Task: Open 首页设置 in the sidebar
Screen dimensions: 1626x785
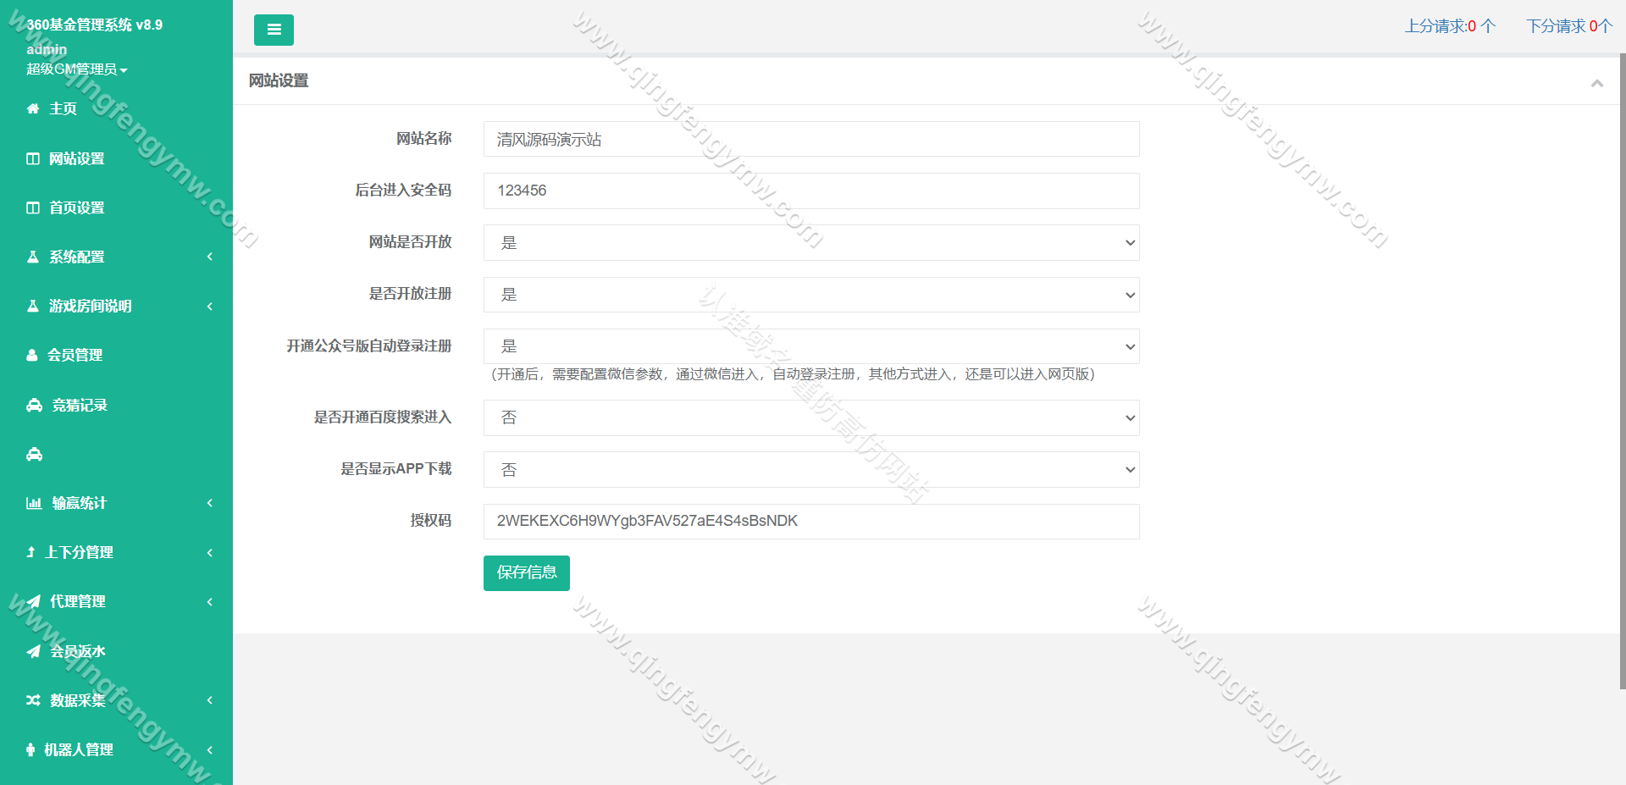Action: tap(76, 207)
